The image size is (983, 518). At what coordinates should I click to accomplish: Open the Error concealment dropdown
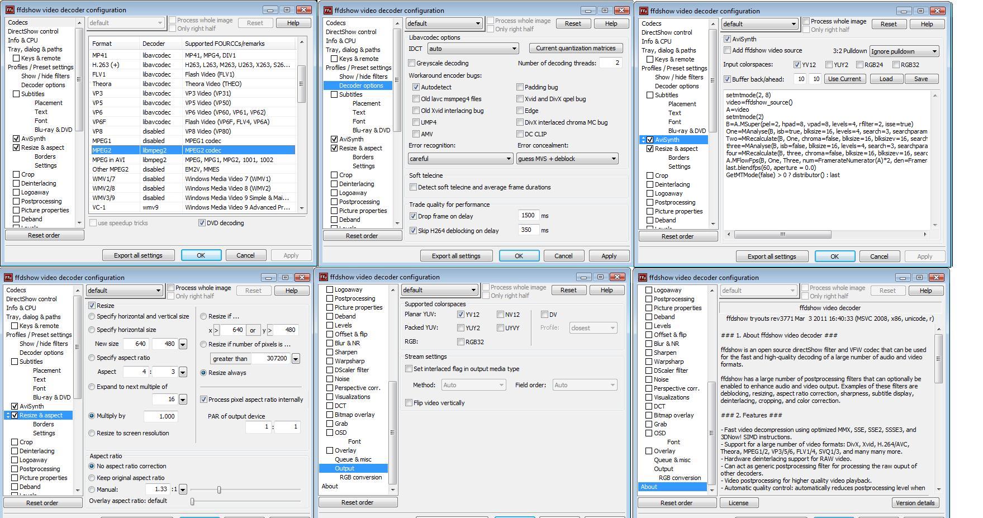tap(567, 159)
